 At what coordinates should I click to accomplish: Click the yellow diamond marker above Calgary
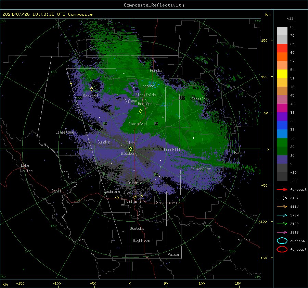tap(135, 197)
